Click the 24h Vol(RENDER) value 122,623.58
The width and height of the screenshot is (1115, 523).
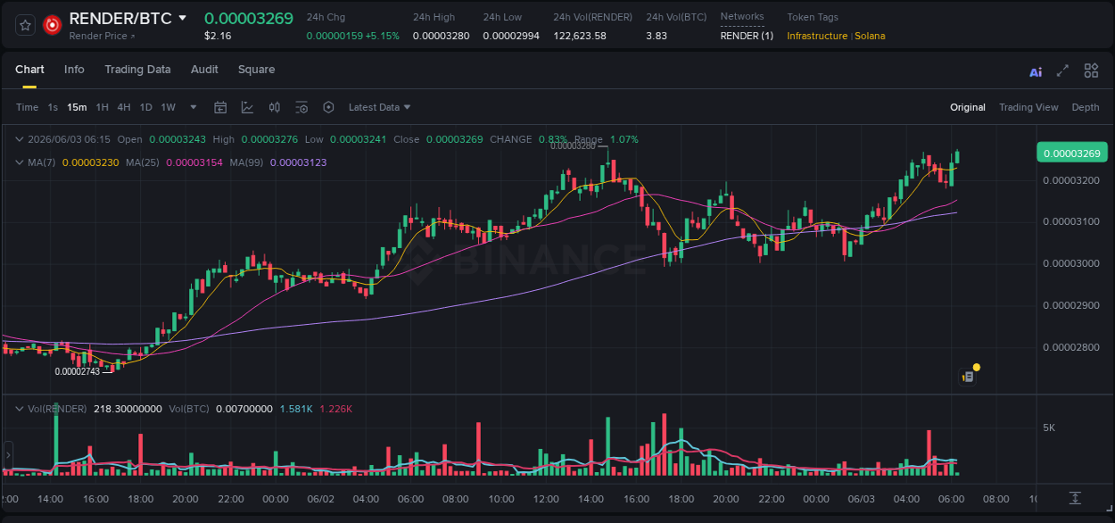click(580, 36)
